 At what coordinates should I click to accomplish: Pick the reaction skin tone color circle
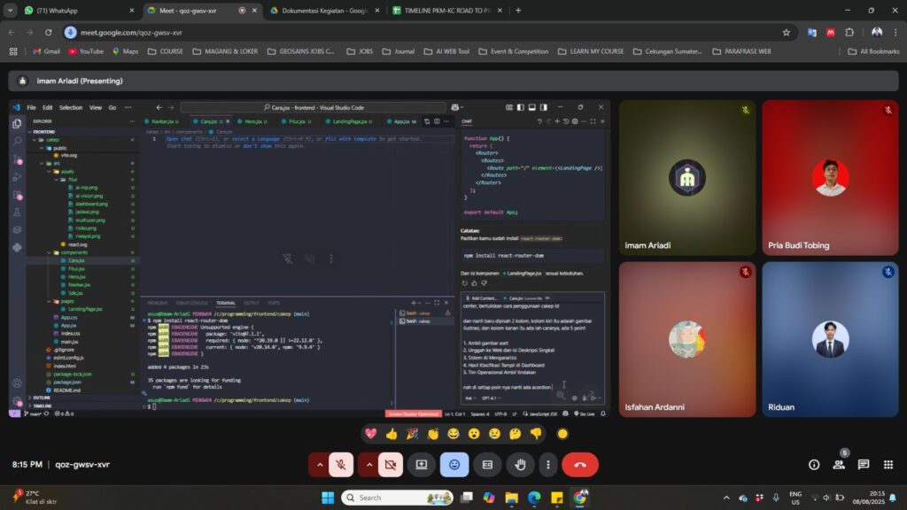click(x=562, y=434)
